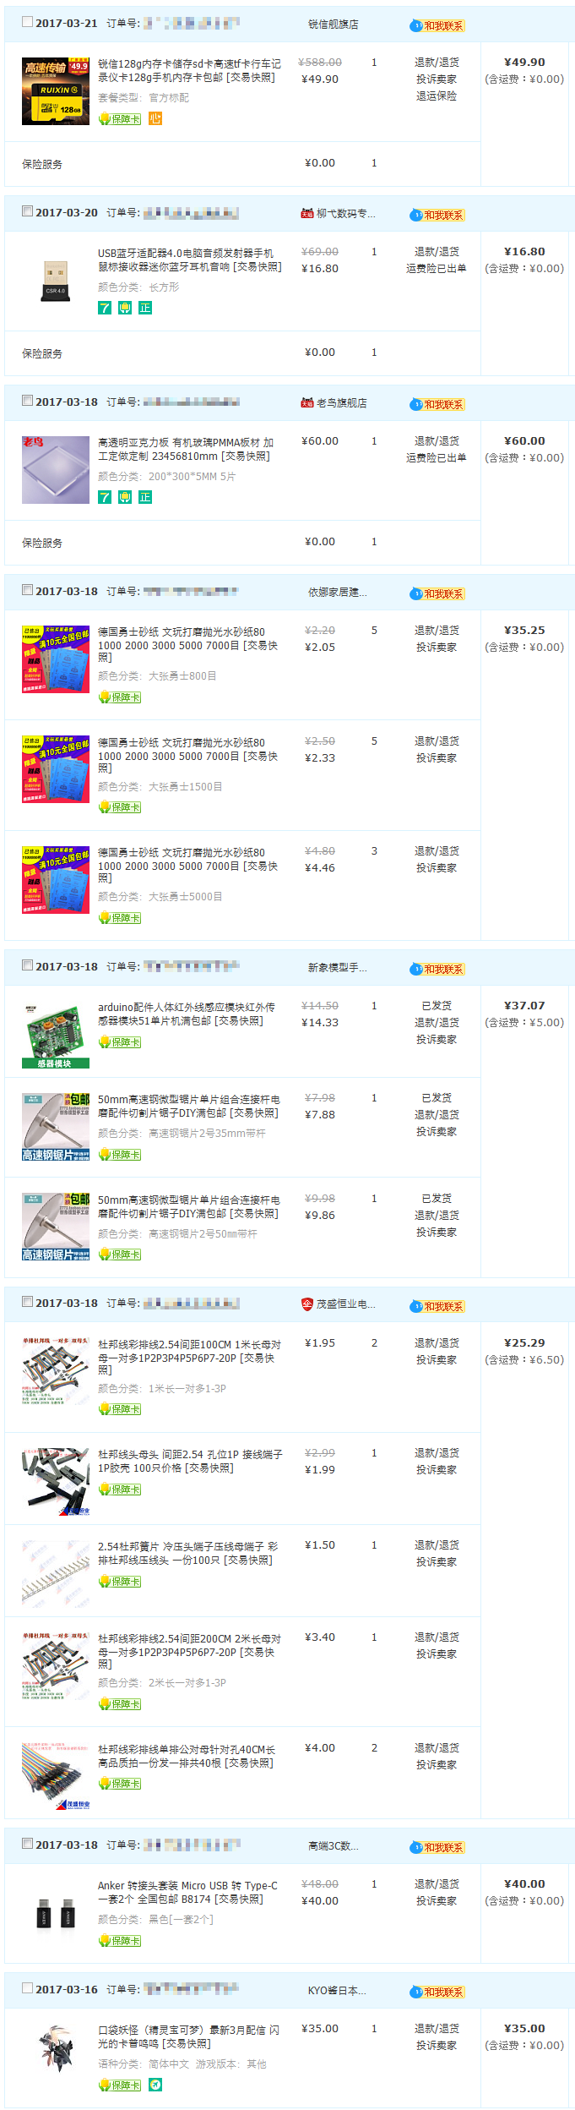575x2110 pixels.
Task: Click 投诉卖家 for the Anker adapter order
Action: (437, 1901)
